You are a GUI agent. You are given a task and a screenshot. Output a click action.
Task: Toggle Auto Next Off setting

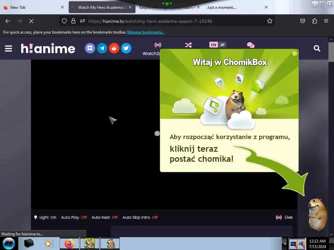(105, 217)
